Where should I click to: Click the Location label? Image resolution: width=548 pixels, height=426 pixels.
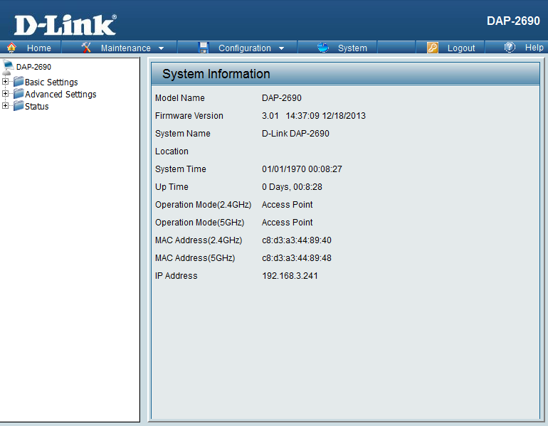click(172, 151)
